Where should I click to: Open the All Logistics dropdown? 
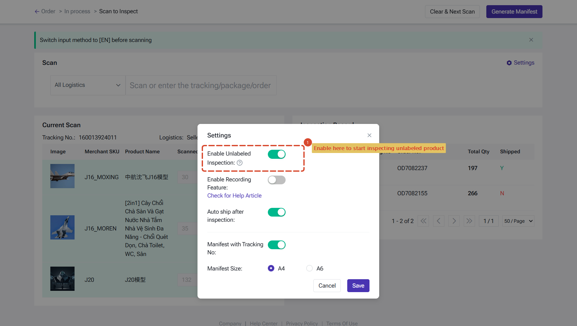88,85
